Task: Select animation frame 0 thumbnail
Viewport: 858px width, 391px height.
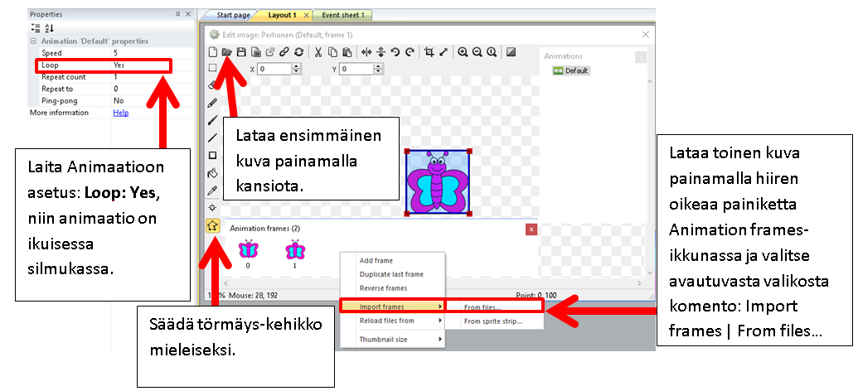Action: pyautogui.click(x=248, y=250)
